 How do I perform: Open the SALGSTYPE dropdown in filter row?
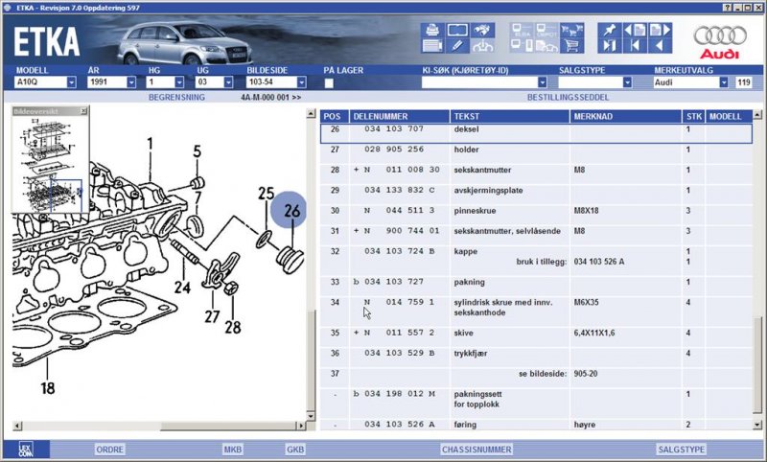(x=627, y=82)
